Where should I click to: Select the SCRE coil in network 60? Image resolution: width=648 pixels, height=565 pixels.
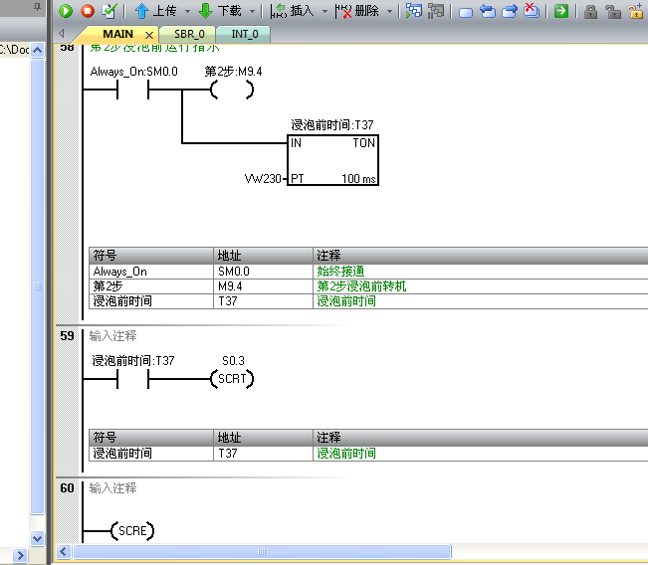click(132, 531)
